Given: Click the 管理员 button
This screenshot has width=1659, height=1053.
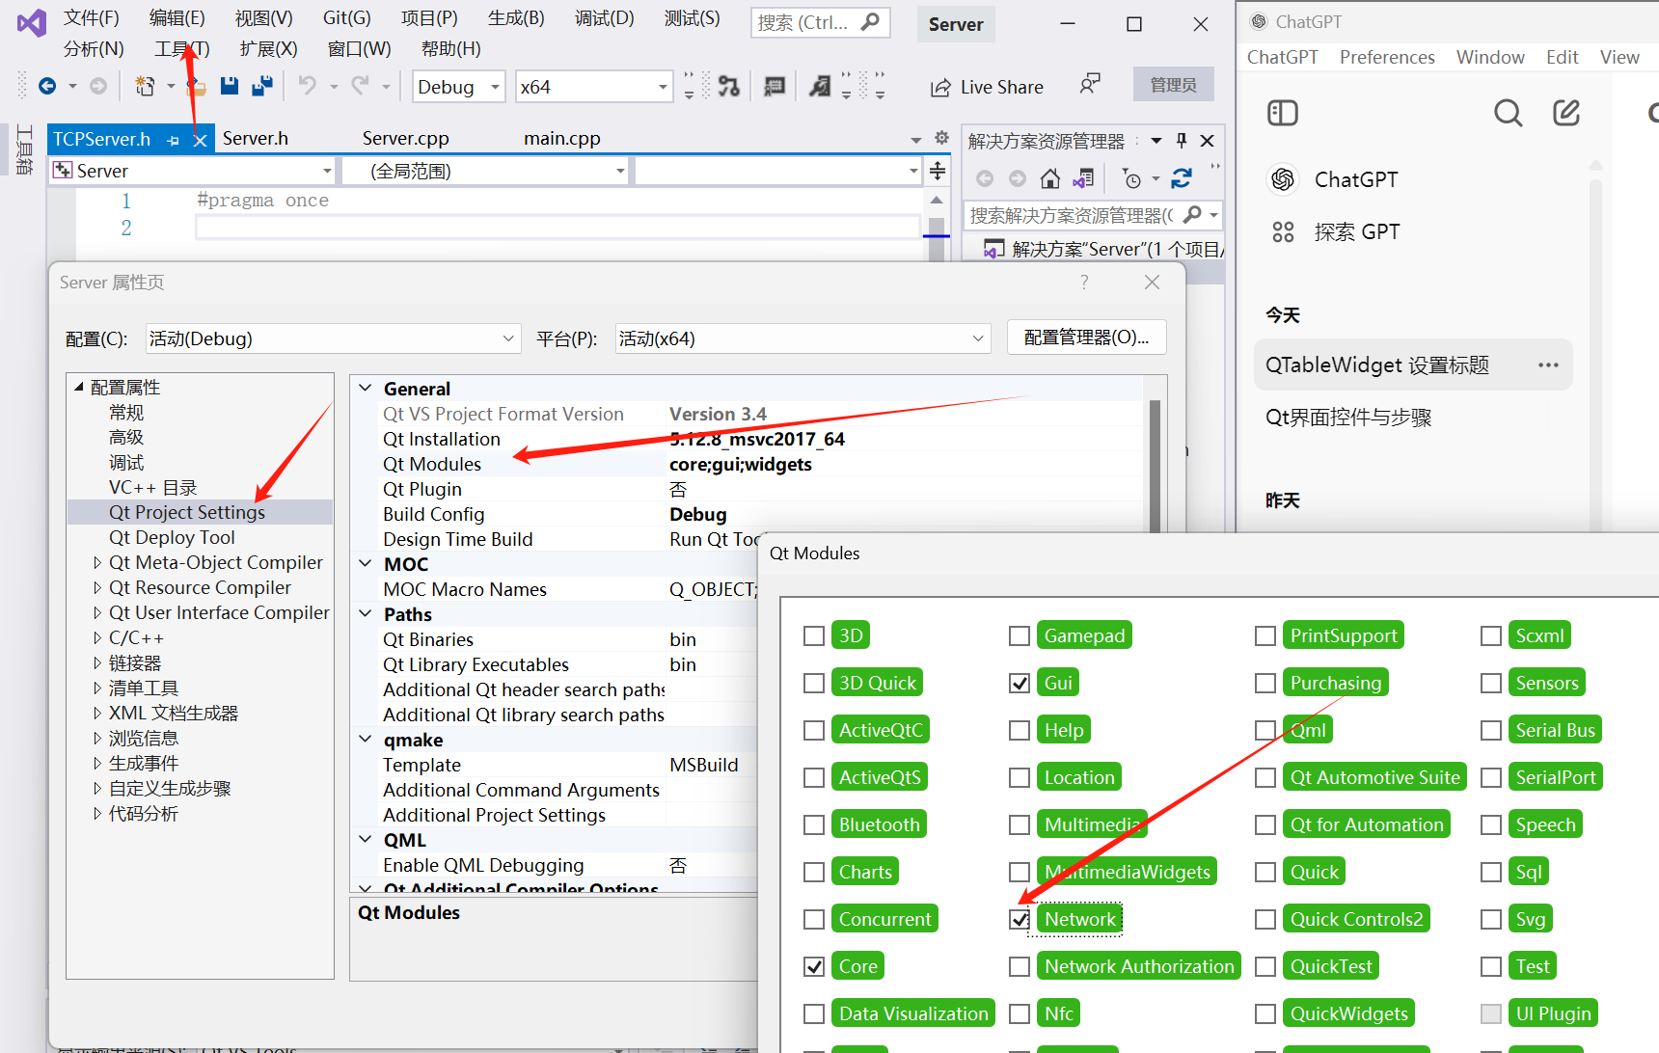Looking at the screenshot, I should 1173,85.
